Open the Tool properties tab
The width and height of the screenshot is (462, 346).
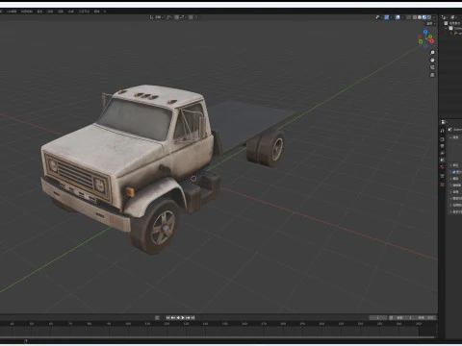(x=442, y=131)
